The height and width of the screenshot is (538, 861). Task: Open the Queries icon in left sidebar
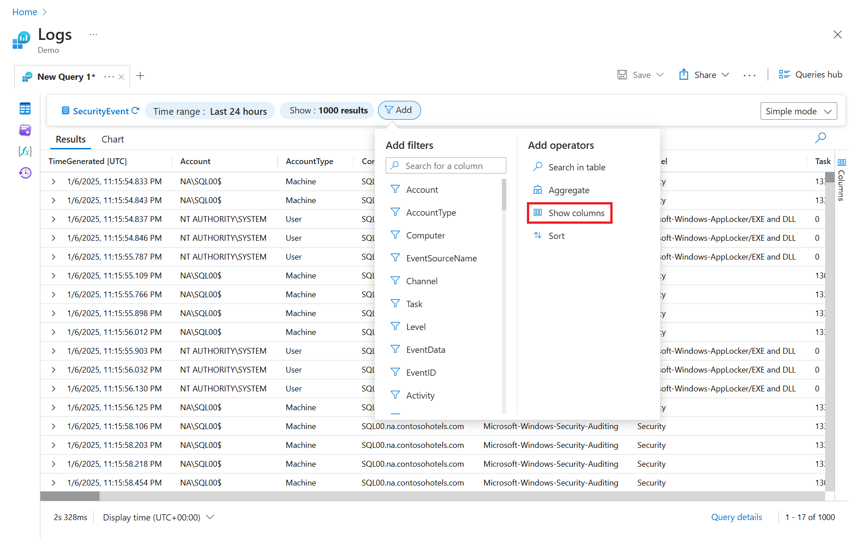(x=25, y=130)
